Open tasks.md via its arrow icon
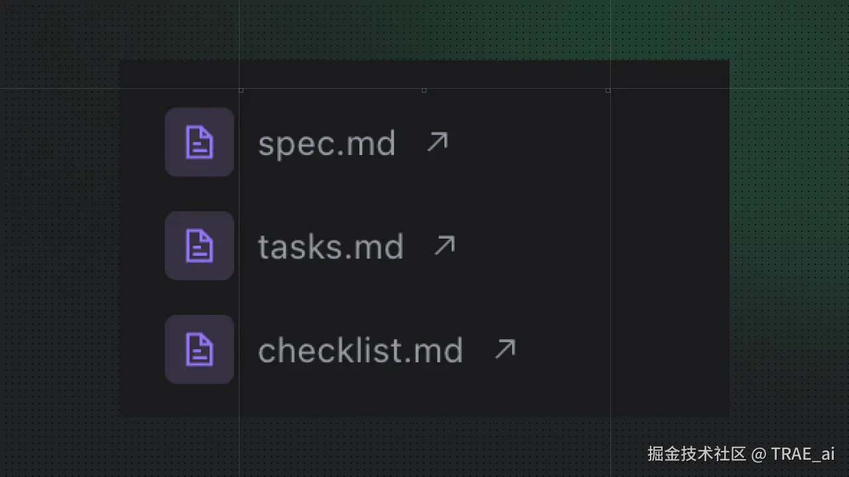Screen dimensions: 849x477 point(444,246)
